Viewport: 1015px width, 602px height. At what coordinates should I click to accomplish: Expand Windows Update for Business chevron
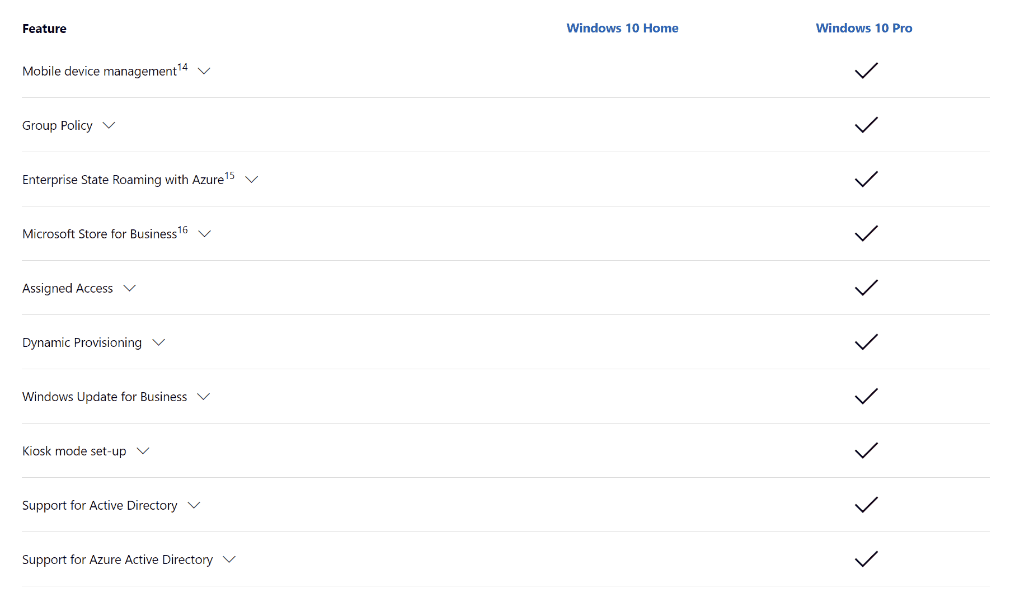point(204,397)
